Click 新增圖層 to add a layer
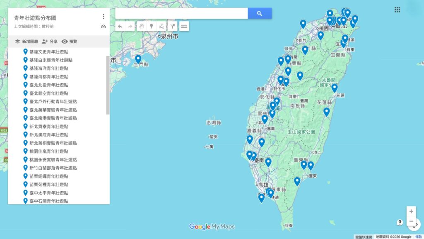The image size is (424, 239). (x=26, y=41)
